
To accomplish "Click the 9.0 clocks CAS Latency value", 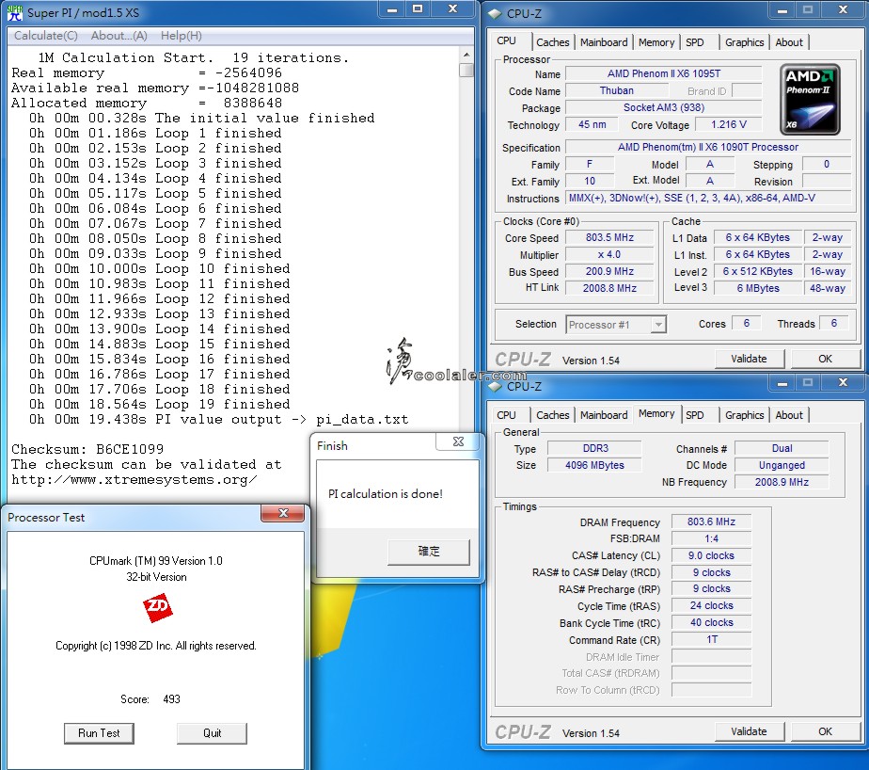I will 711,555.
